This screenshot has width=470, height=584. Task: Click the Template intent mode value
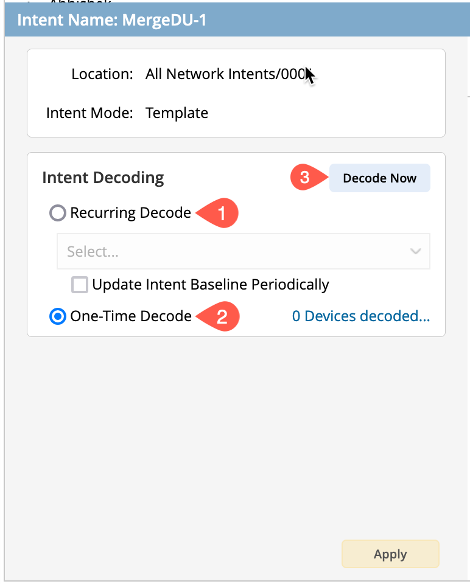coord(177,113)
